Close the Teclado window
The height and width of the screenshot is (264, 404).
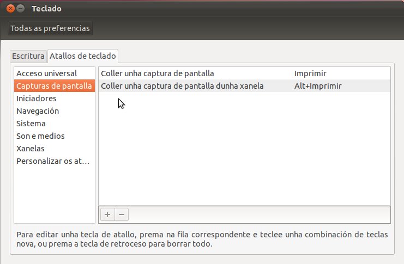(x=10, y=9)
